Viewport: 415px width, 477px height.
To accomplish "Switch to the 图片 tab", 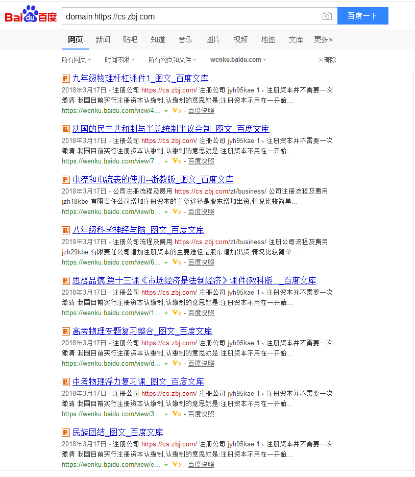I will [x=213, y=39].
